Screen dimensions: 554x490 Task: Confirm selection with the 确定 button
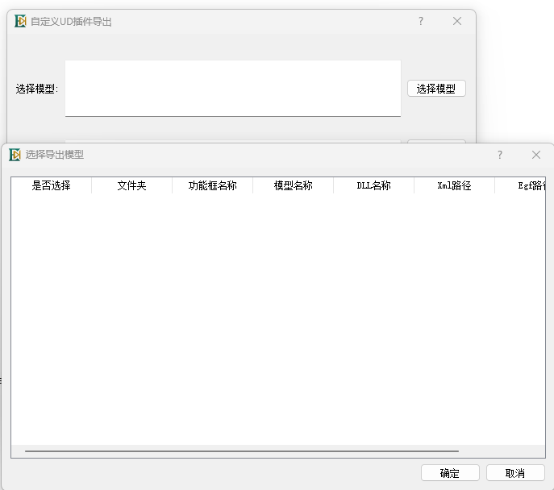(450, 473)
